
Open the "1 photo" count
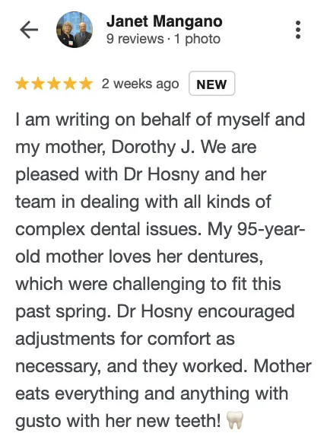click(x=198, y=39)
